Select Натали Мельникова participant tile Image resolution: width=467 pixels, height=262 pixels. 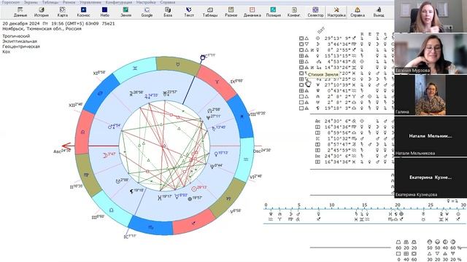431,136
